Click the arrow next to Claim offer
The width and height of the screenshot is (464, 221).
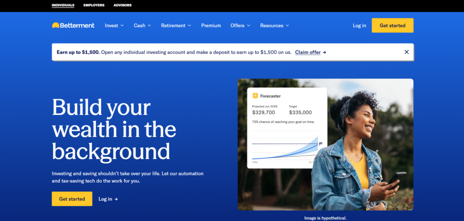pyautogui.click(x=324, y=52)
